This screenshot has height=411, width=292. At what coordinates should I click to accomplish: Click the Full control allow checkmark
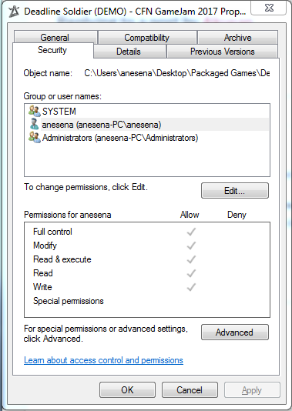(191, 232)
